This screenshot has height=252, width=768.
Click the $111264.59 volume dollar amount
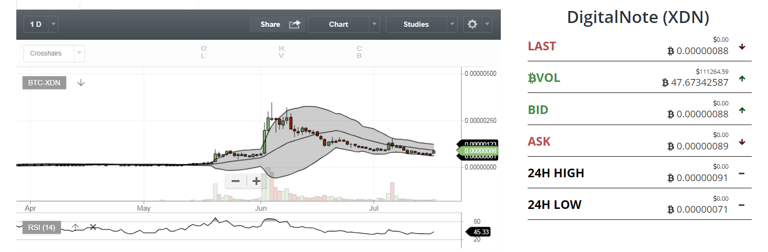[x=712, y=71]
